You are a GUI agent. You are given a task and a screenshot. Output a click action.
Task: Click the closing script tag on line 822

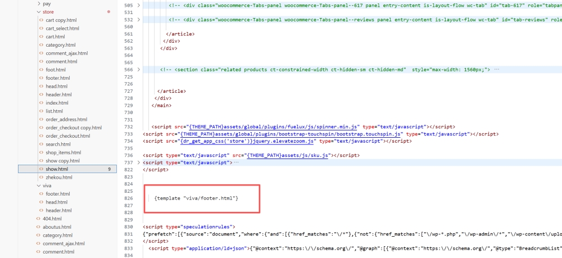tap(156, 170)
